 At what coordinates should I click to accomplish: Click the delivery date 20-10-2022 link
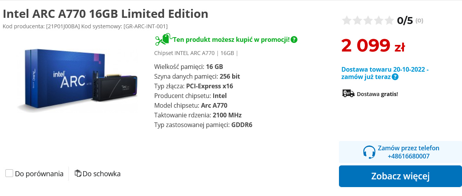coord(385,70)
